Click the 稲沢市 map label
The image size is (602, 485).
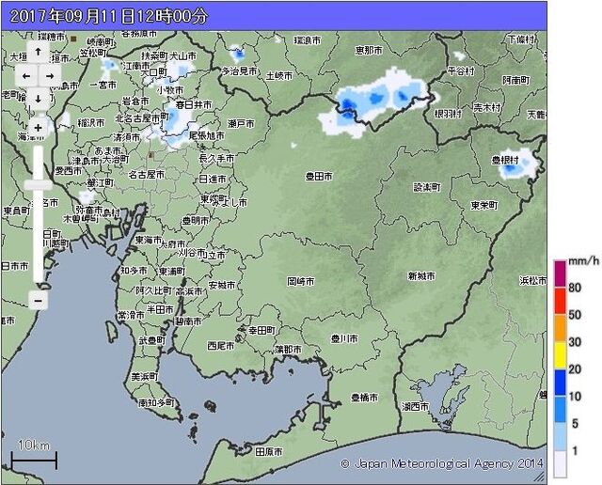click(91, 123)
